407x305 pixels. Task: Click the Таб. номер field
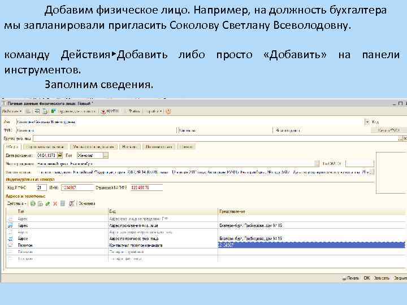pyautogui.click(x=360, y=164)
